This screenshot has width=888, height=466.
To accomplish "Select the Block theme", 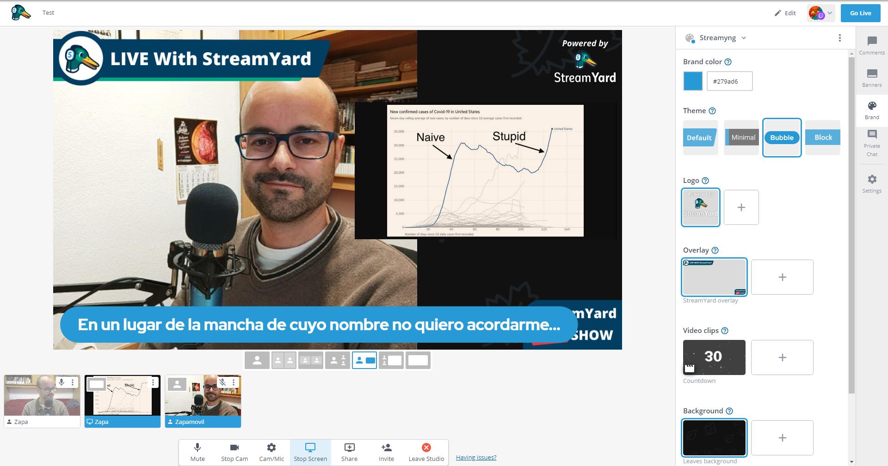I will (823, 137).
